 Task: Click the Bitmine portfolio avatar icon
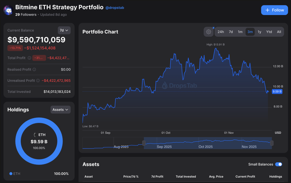coord(8,10)
